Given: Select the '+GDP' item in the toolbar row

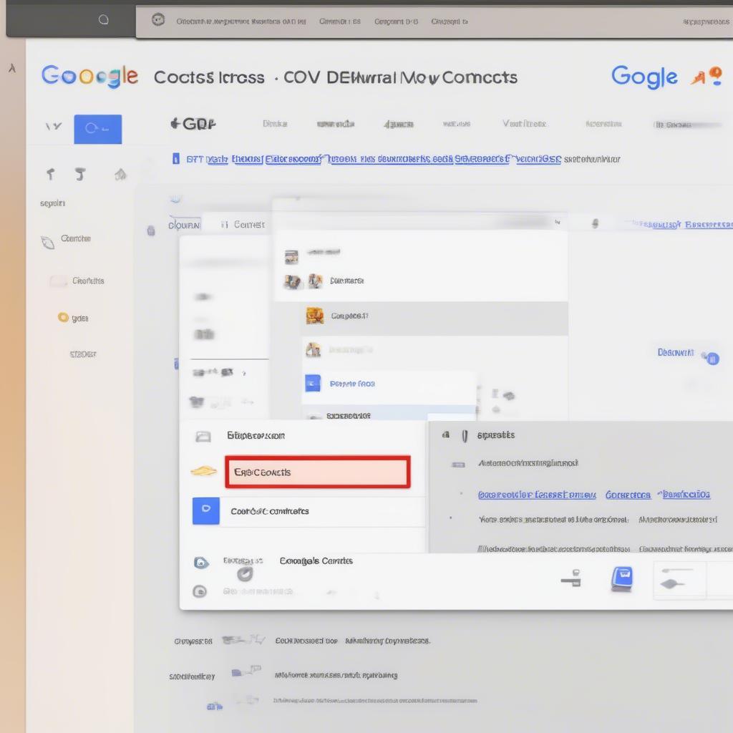Looking at the screenshot, I should coord(193,124).
